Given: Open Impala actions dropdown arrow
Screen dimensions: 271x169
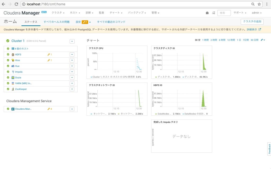Looking at the screenshot, I should (72, 72).
